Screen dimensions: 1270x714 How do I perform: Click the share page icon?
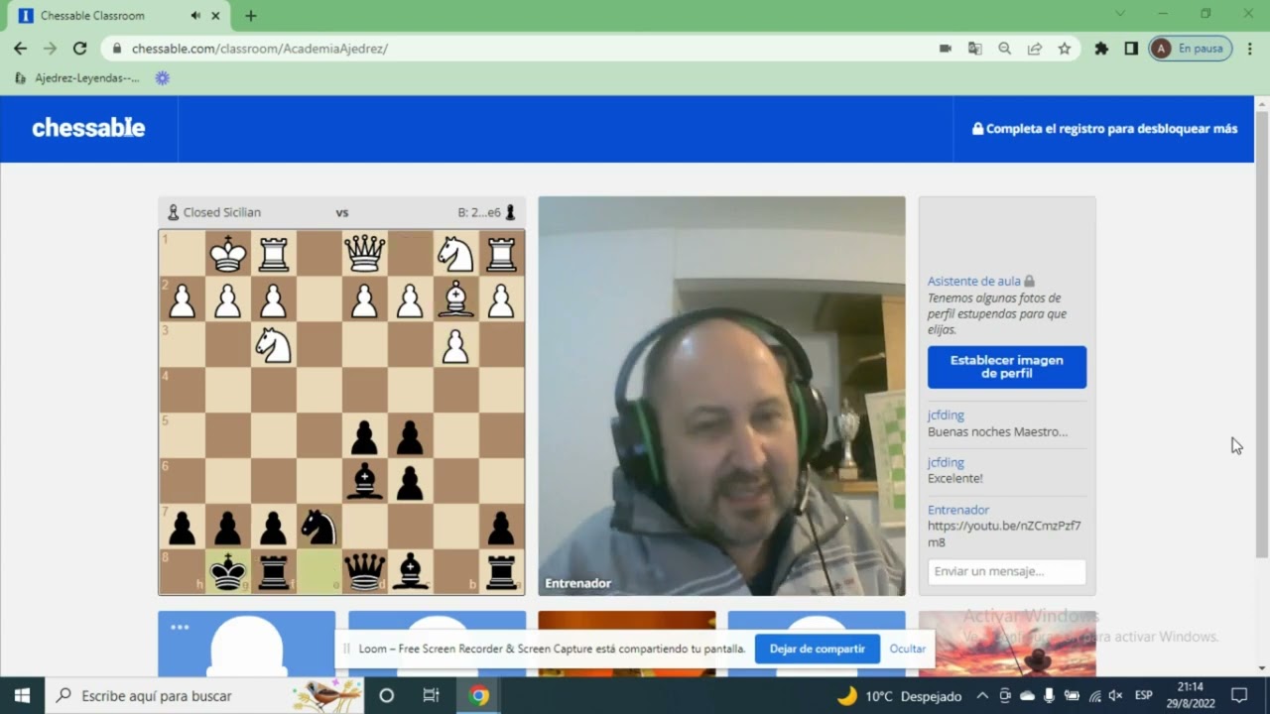point(1035,48)
